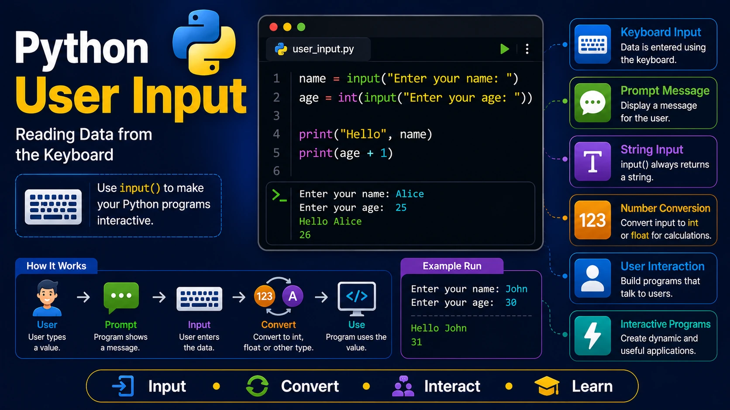Click the Number Conversion card heading
The width and height of the screenshot is (730, 410).
click(x=665, y=208)
